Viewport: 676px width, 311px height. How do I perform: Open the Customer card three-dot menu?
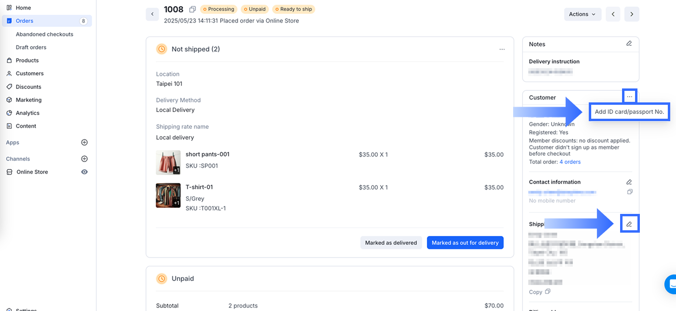pos(629,97)
